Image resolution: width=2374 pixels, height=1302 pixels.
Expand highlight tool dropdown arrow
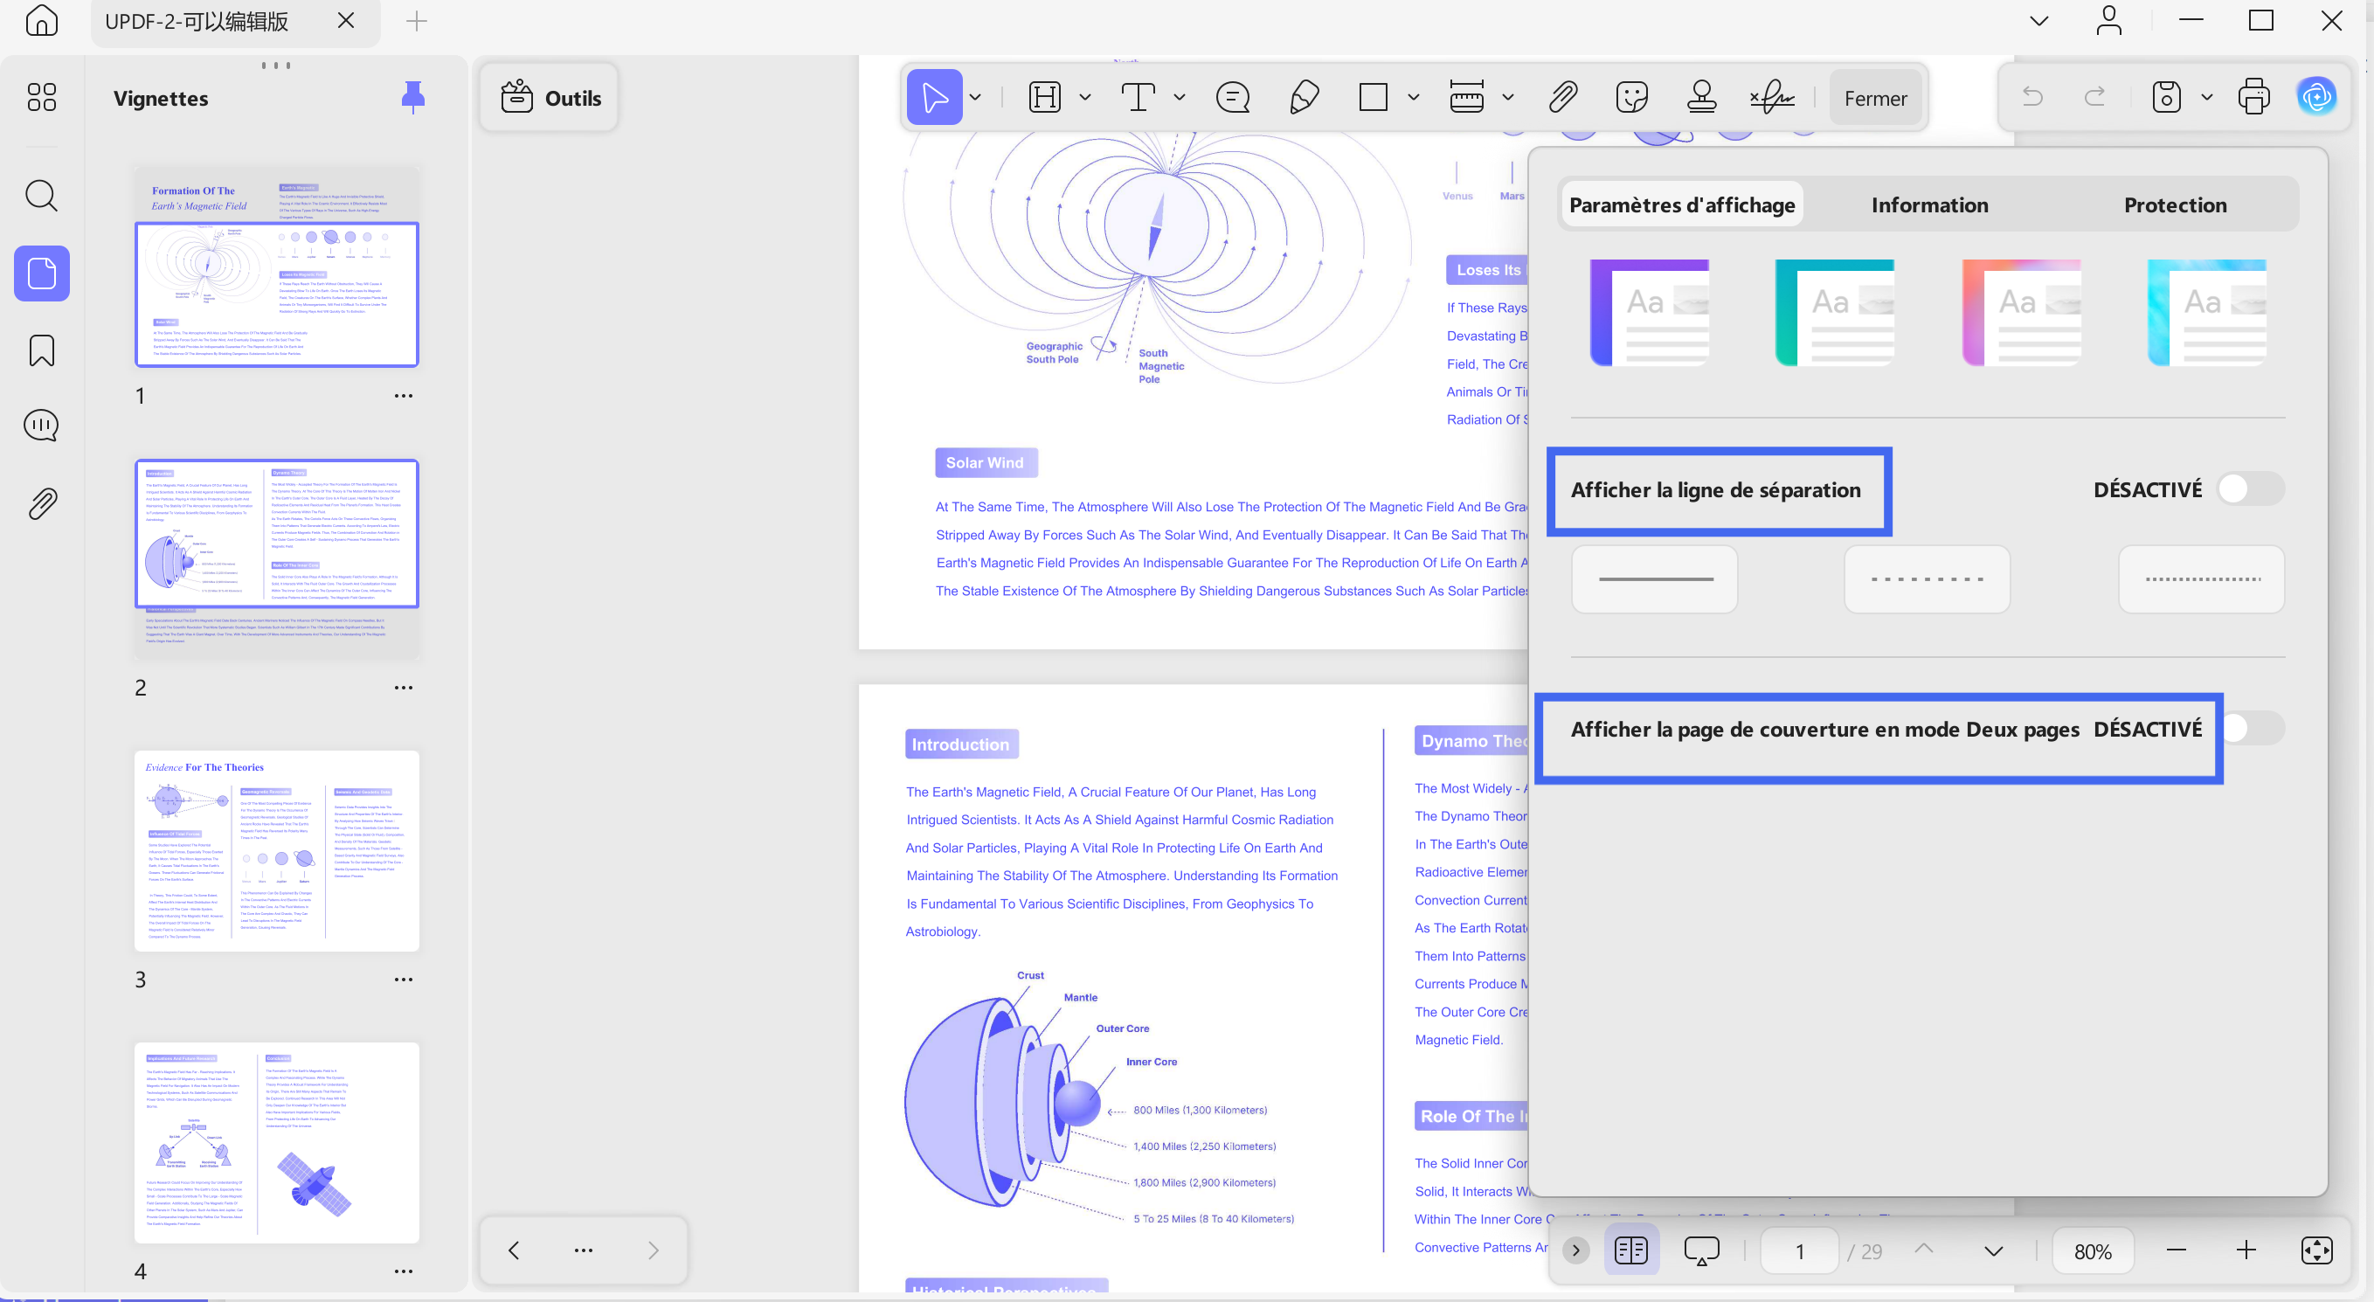coord(1084,97)
